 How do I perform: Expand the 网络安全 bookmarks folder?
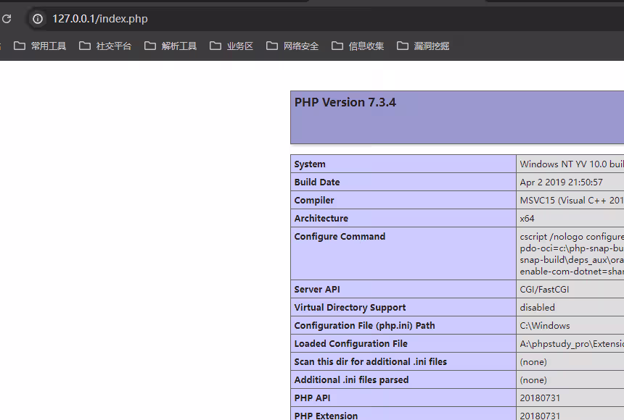(x=293, y=46)
